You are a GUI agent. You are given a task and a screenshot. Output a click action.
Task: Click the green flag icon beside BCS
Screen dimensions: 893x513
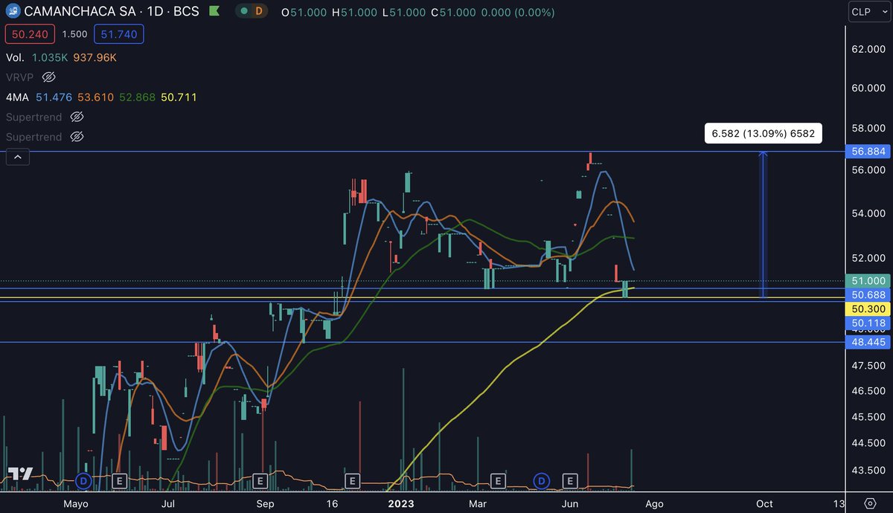214,12
